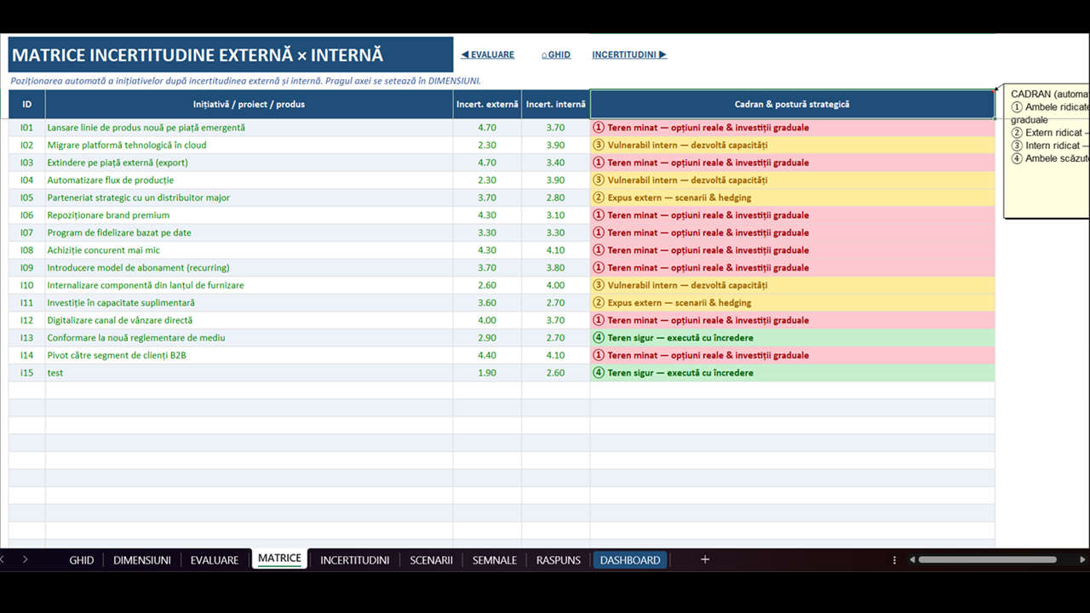Select Cadran & postură strategică header
This screenshot has width=1090, height=613.
[x=792, y=104]
